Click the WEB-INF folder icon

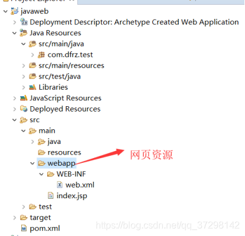(x=51, y=174)
